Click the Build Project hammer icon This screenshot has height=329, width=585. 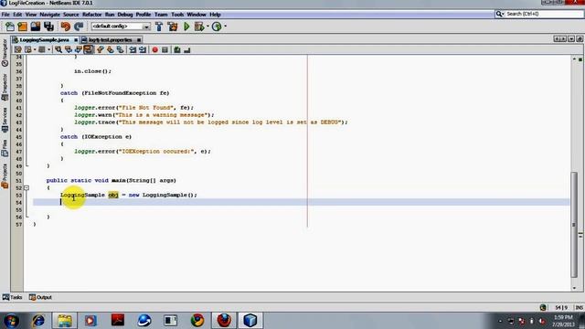pos(159,27)
